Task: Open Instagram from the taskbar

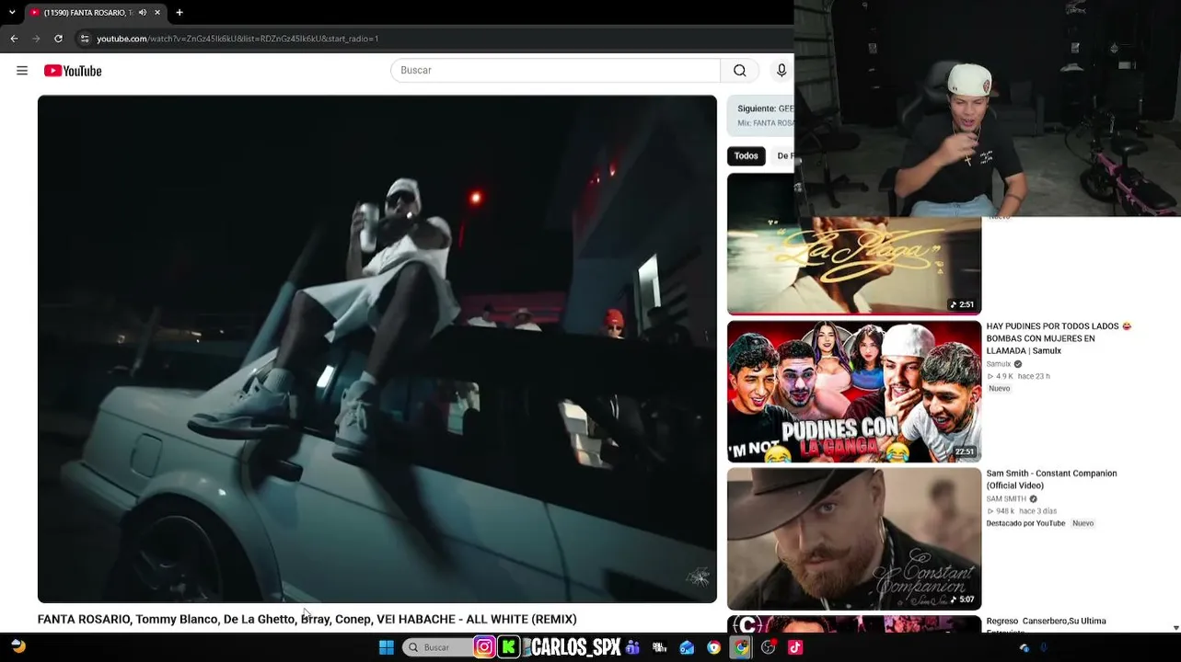Action: pyautogui.click(x=484, y=647)
